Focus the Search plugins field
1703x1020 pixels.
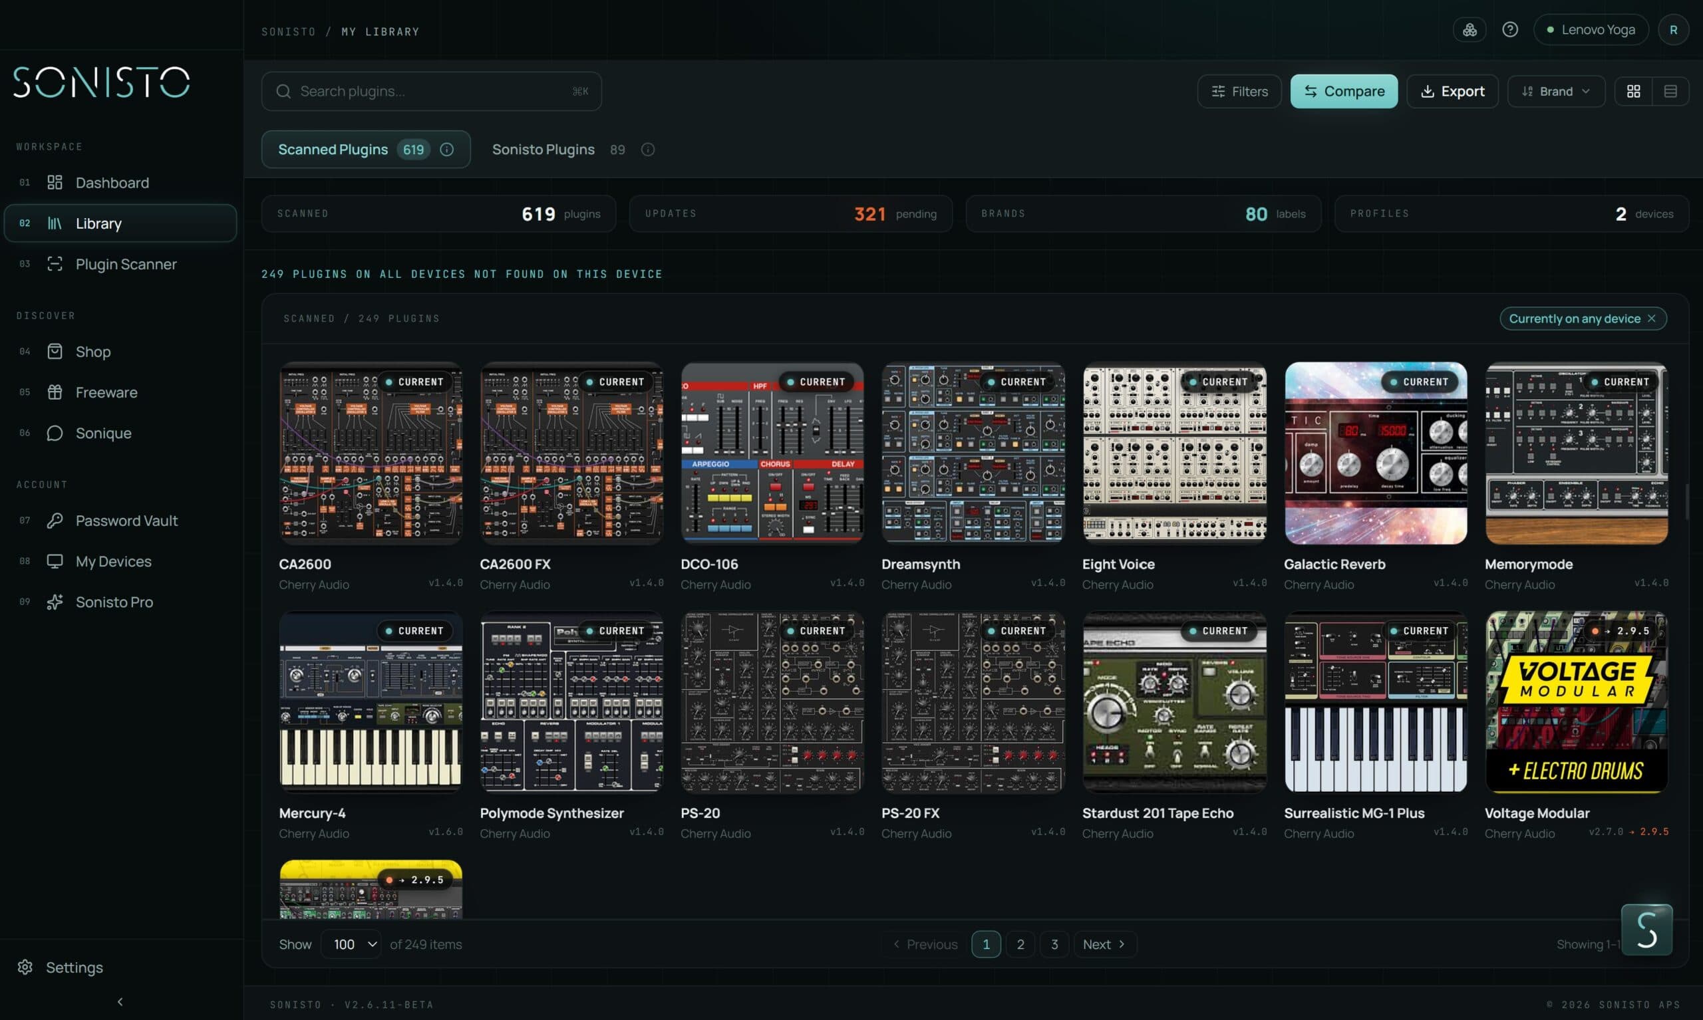[x=431, y=91]
